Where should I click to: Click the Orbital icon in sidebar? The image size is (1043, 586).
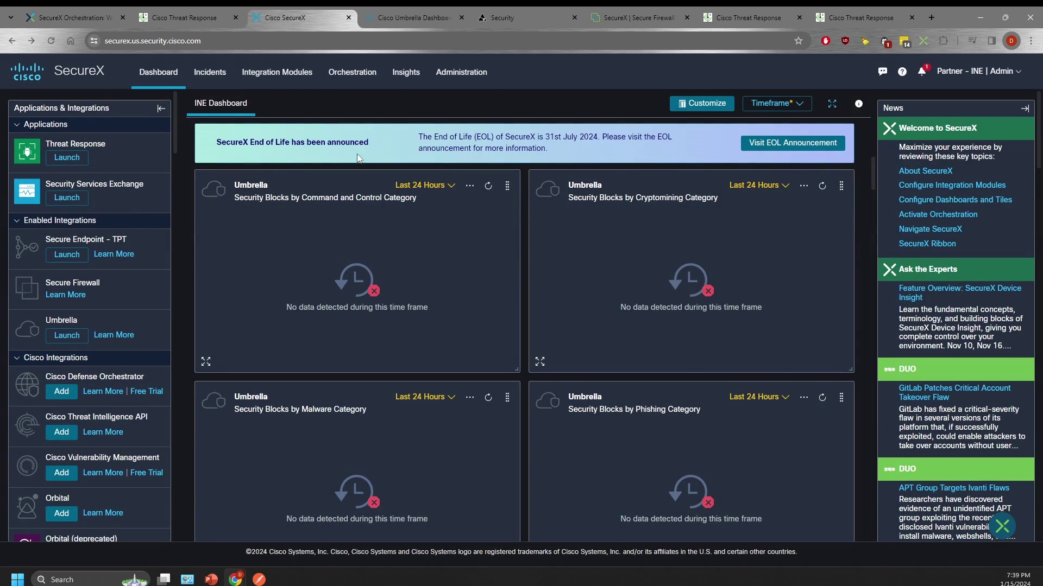point(27,506)
